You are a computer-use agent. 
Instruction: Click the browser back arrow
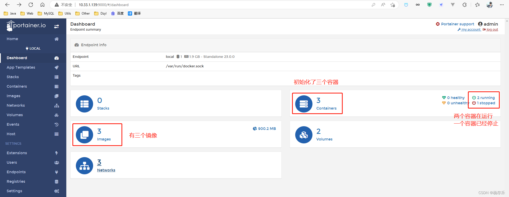[7, 5]
